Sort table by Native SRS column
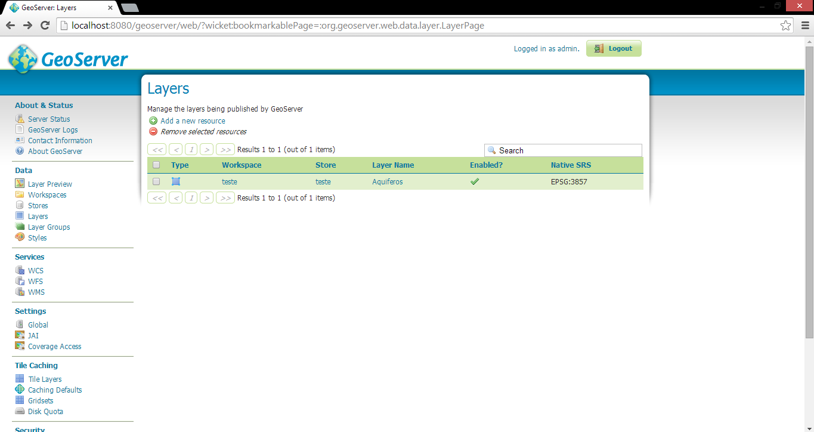Viewport: 814px width, 432px height. coord(571,165)
